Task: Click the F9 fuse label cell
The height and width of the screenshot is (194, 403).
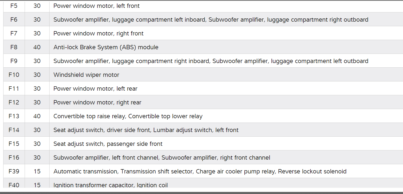Action: pos(14,61)
